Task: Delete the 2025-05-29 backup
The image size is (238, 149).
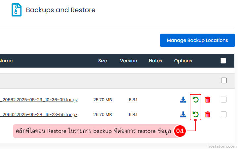Action: (x=208, y=100)
